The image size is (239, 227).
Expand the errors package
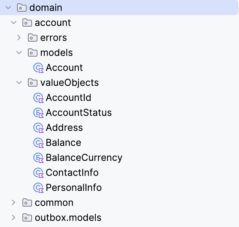click(x=19, y=37)
